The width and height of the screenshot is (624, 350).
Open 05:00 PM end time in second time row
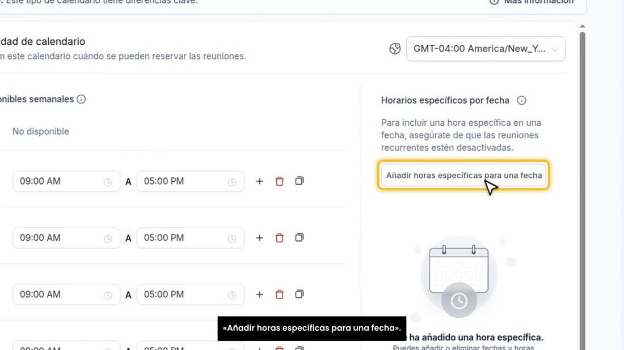click(x=190, y=238)
